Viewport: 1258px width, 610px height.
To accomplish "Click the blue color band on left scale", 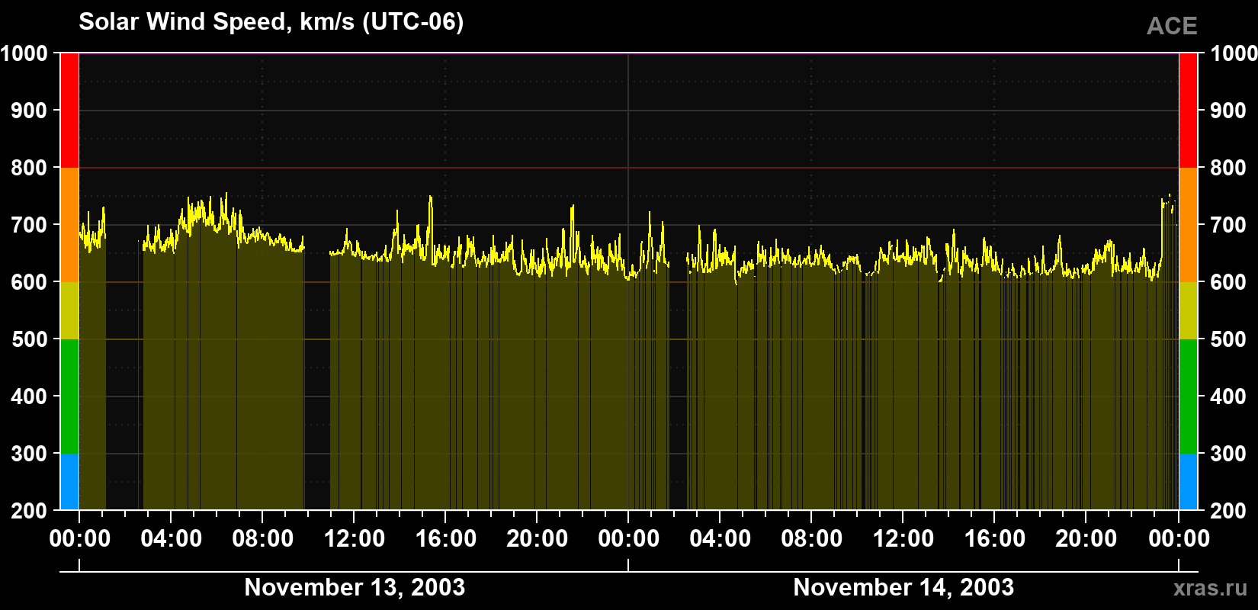I will point(69,482).
